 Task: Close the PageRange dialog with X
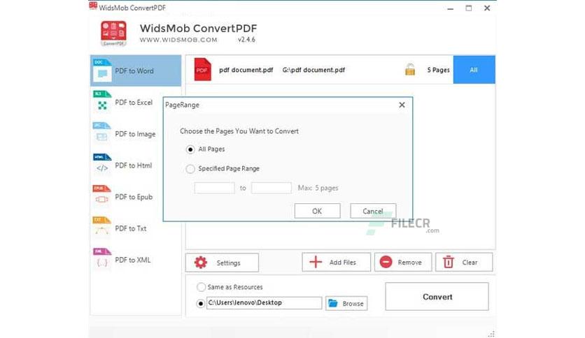tap(402, 105)
